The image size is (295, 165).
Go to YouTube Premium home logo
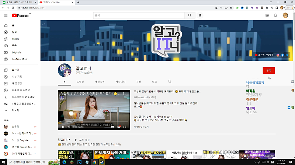(x=20, y=15)
